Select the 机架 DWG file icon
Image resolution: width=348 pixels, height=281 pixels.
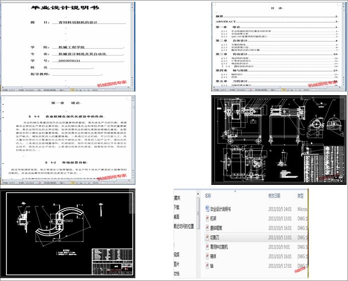[x=207, y=218]
